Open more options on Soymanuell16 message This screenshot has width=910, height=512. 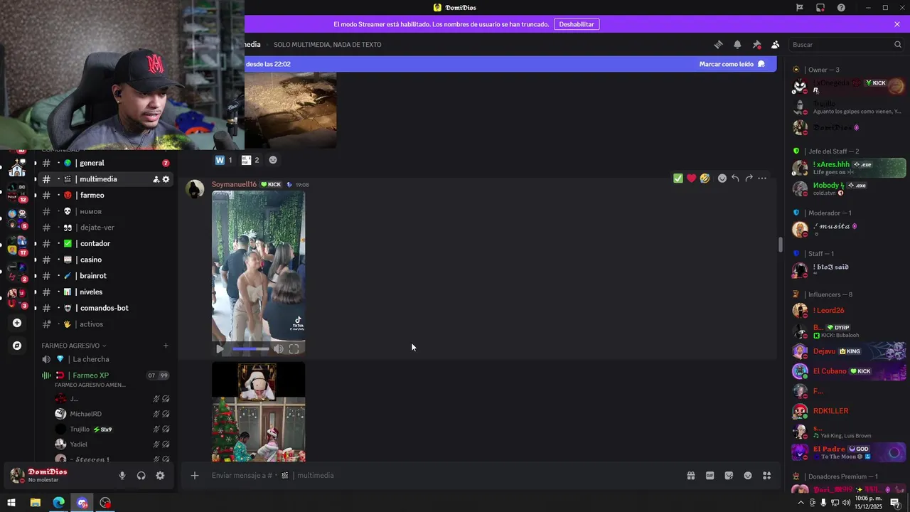(x=762, y=178)
